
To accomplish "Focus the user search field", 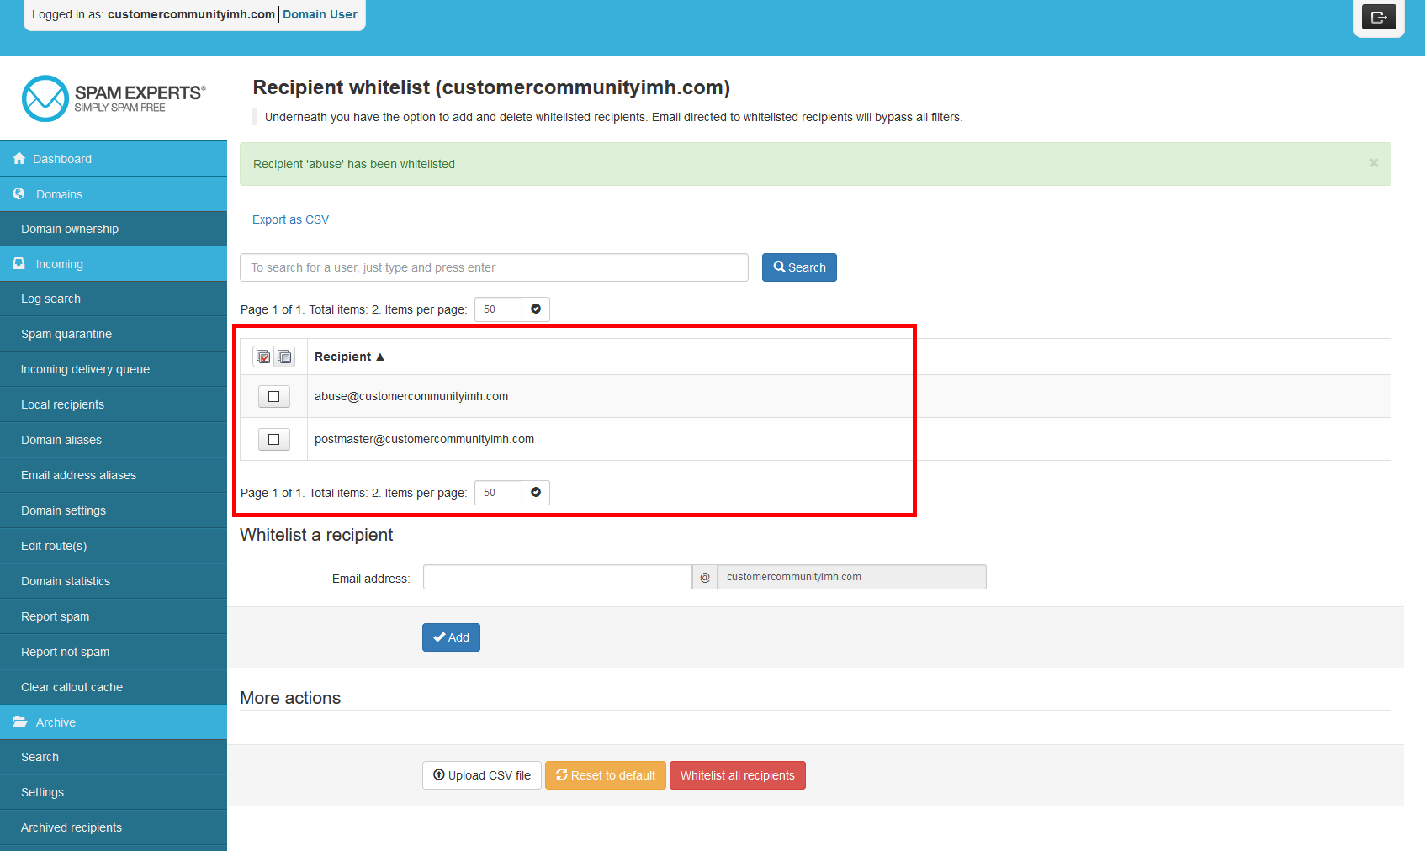I will [x=494, y=267].
